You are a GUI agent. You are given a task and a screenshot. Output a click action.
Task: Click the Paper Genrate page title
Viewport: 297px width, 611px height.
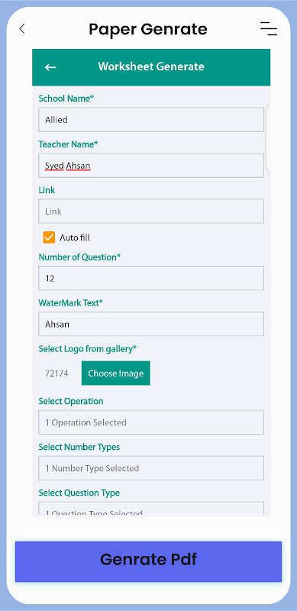click(x=148, y=29)
